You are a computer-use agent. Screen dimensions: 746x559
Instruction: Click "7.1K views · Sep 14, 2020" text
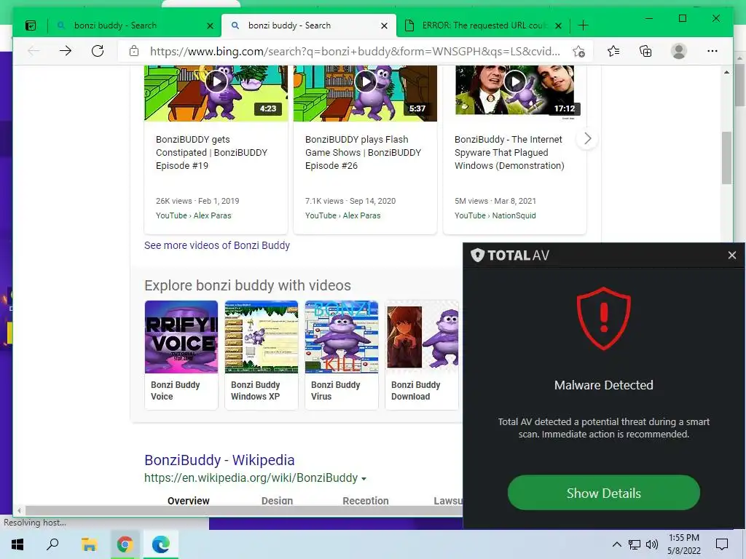tap(350, 201)
